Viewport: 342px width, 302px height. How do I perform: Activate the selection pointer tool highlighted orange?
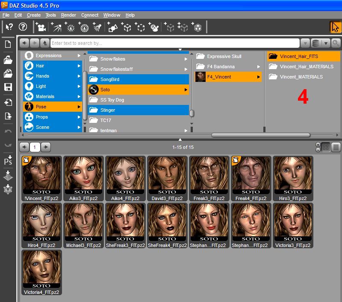tap(335, 27)
